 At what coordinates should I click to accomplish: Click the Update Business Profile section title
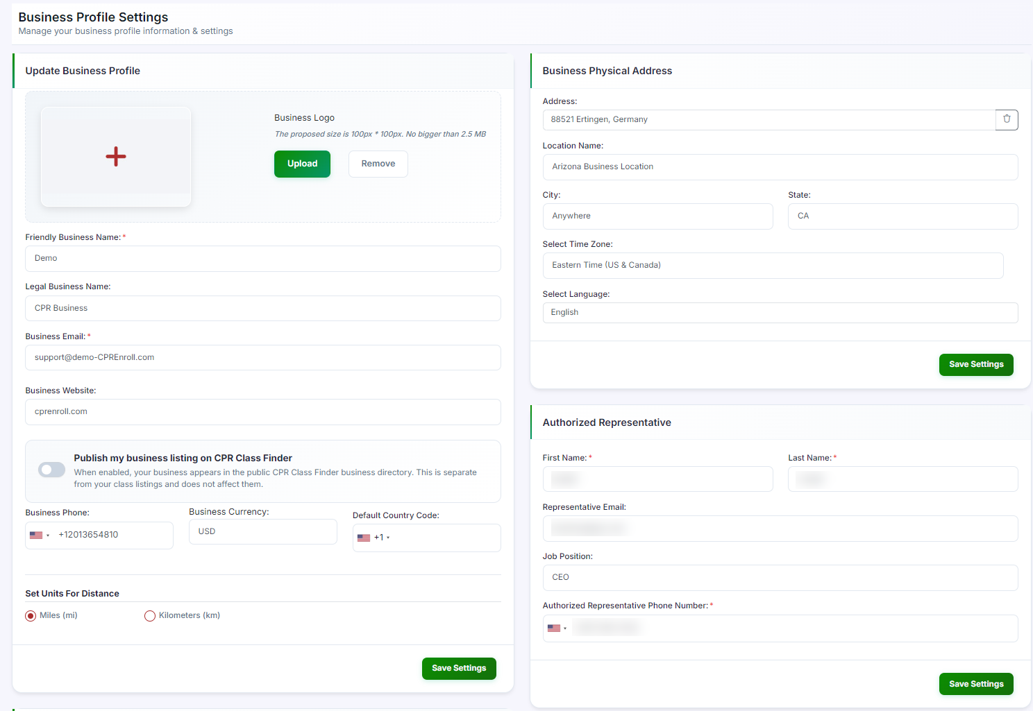click(83, 71)
